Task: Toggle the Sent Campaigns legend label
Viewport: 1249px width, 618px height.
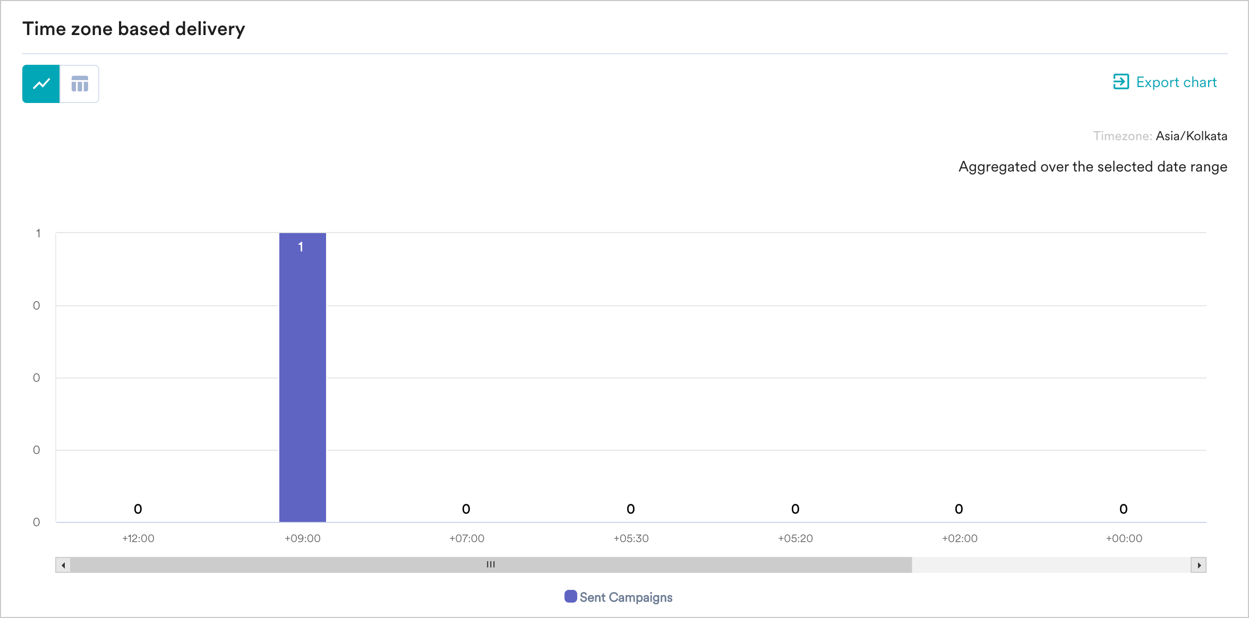Action: click(626, 597)
